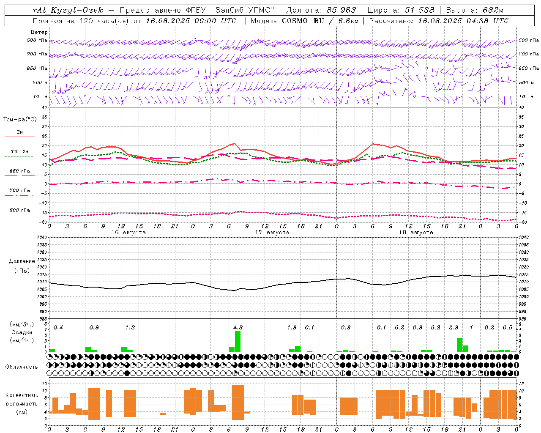541x433 pixels.
Task: Click the (мм/1ч.) precipitation unit label
Action: 22,340
